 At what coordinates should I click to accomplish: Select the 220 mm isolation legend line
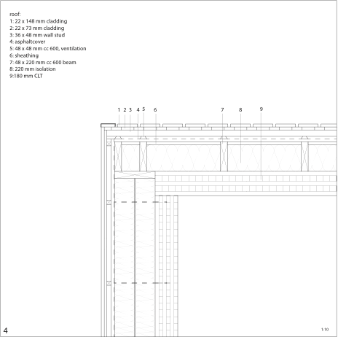click(x=33, y=69)
